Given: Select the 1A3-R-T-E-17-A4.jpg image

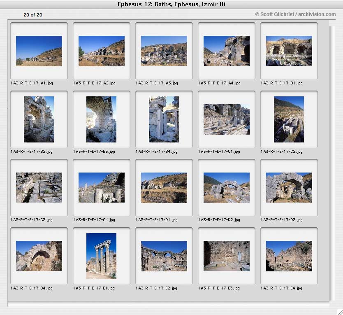Looking at the screenshot, I should tap(227, 51).
